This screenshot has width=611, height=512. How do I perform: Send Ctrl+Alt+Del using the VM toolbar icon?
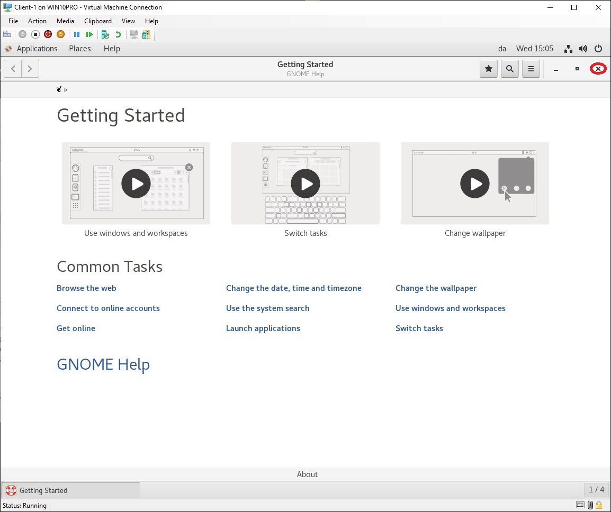point(7,34)
